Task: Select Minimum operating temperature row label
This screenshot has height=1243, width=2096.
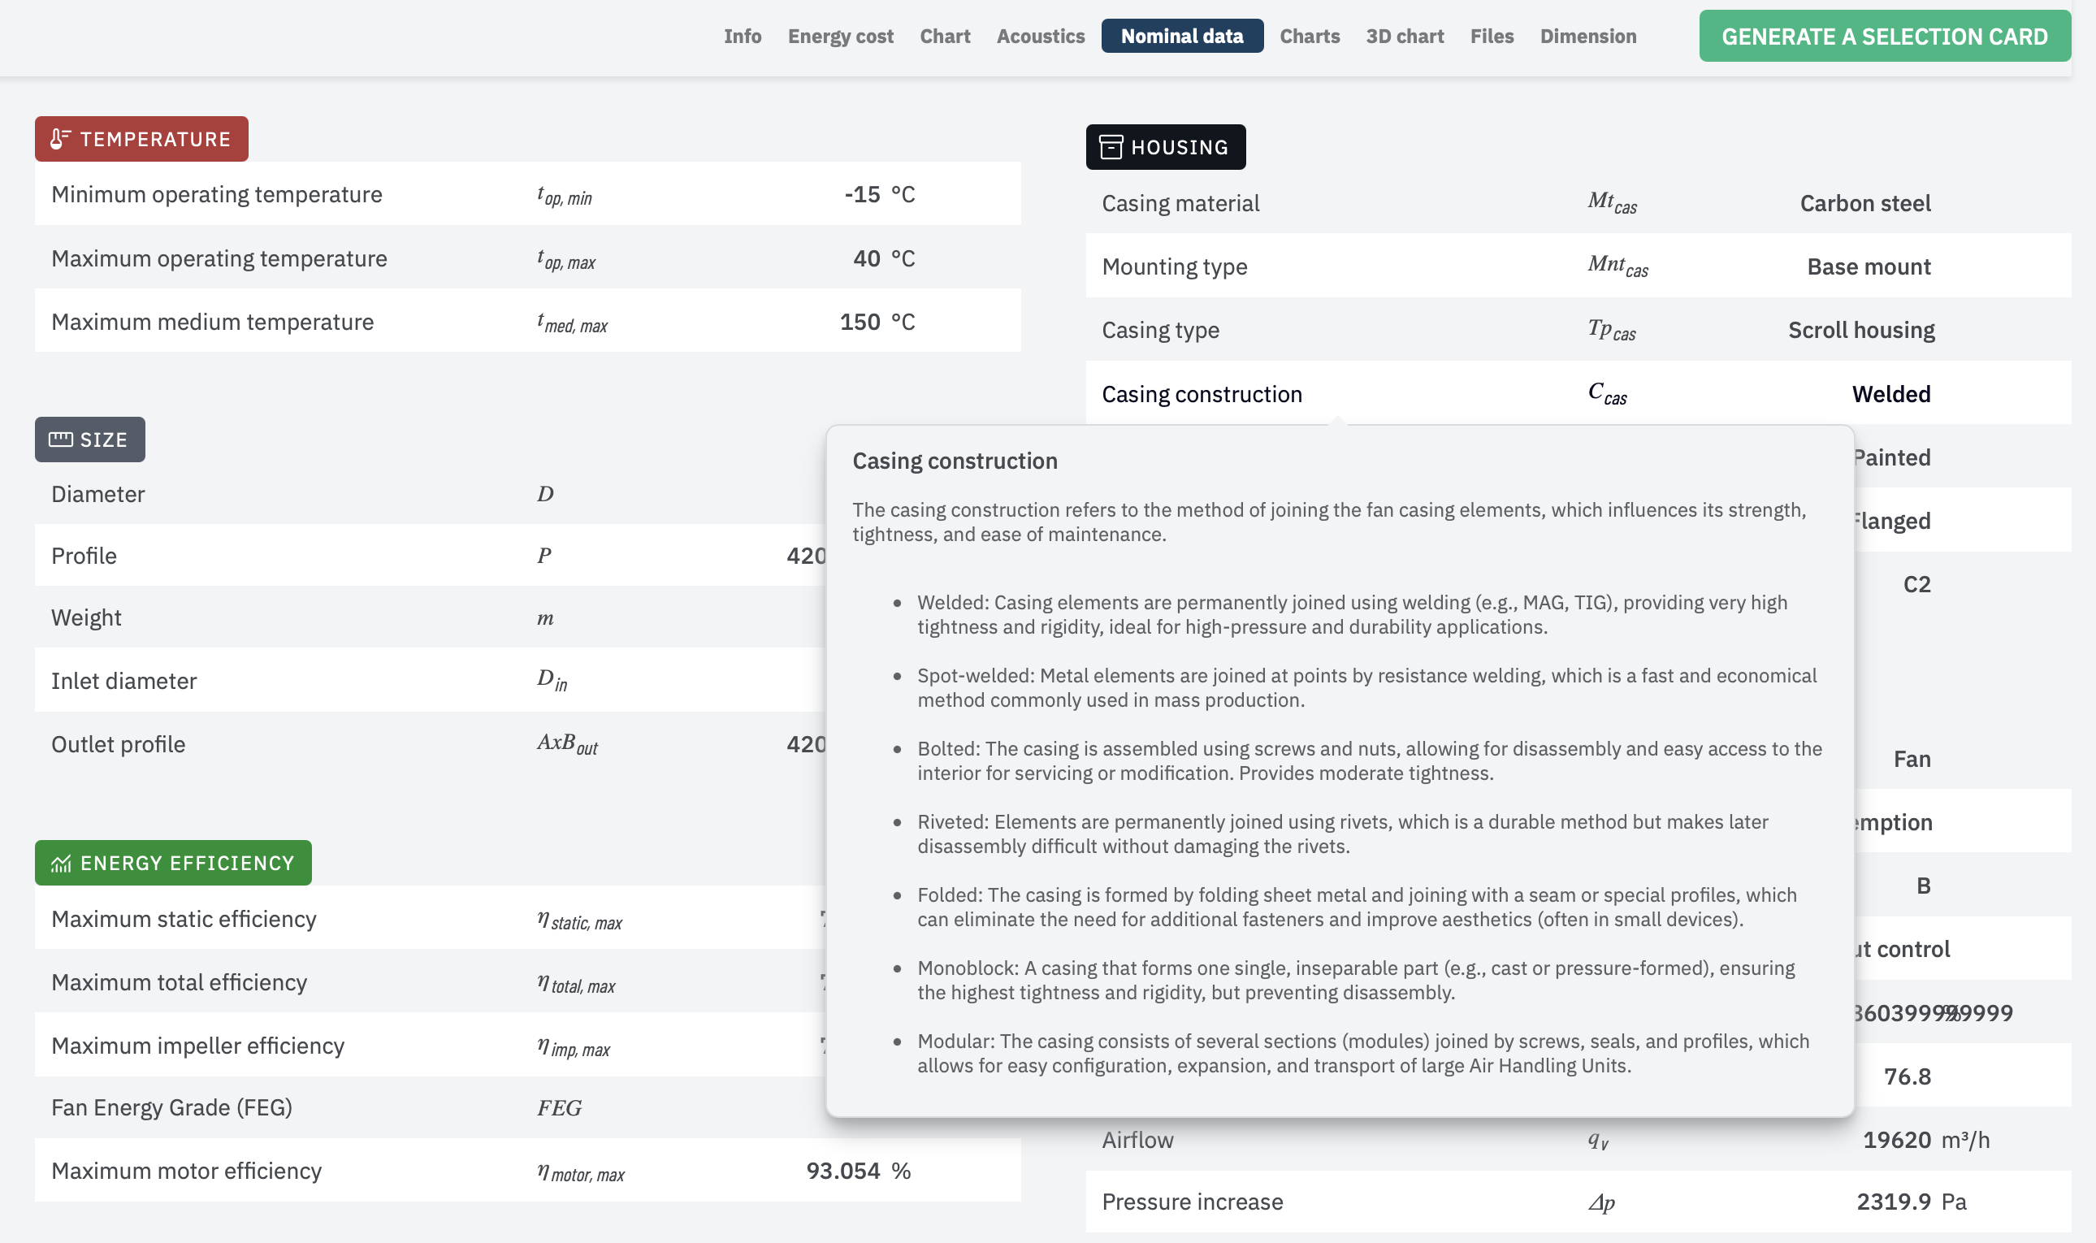Action: point(216,194)
